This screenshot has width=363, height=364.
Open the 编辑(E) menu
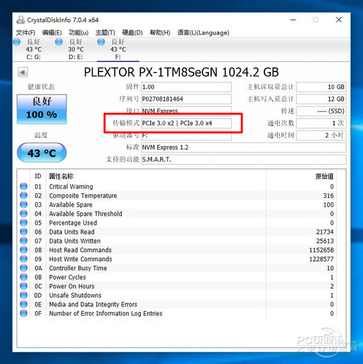pyautogui.click(x=52, y=33)
